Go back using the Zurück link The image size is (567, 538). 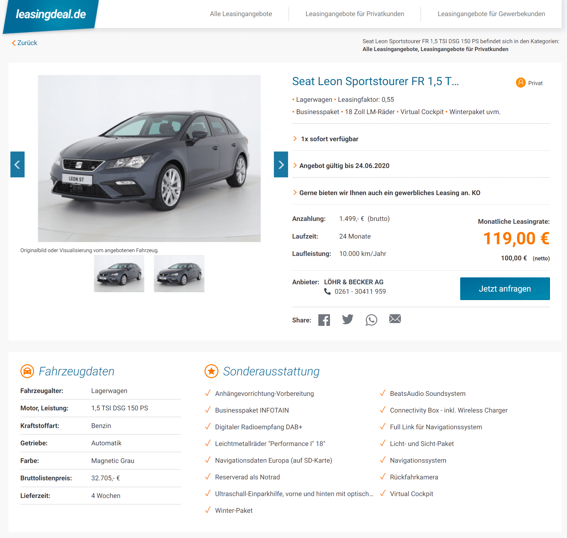coord(25,43)
